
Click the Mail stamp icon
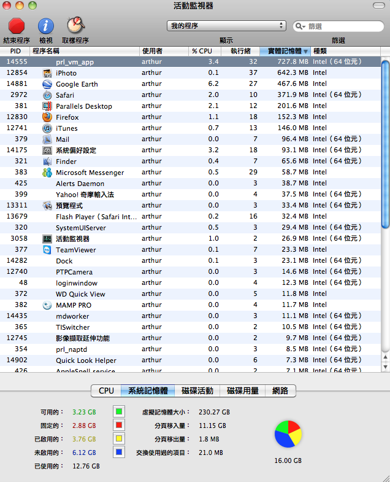coord(47,139)
